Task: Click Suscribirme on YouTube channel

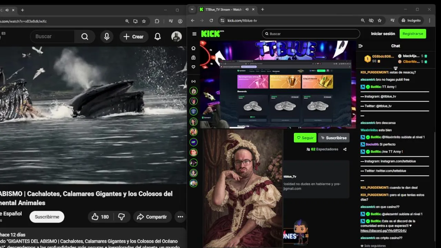Action: tap(47, 217)
